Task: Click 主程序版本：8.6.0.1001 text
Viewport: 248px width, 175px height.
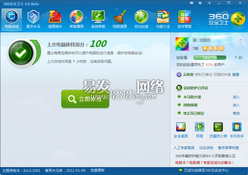Action: pos(21,171)
